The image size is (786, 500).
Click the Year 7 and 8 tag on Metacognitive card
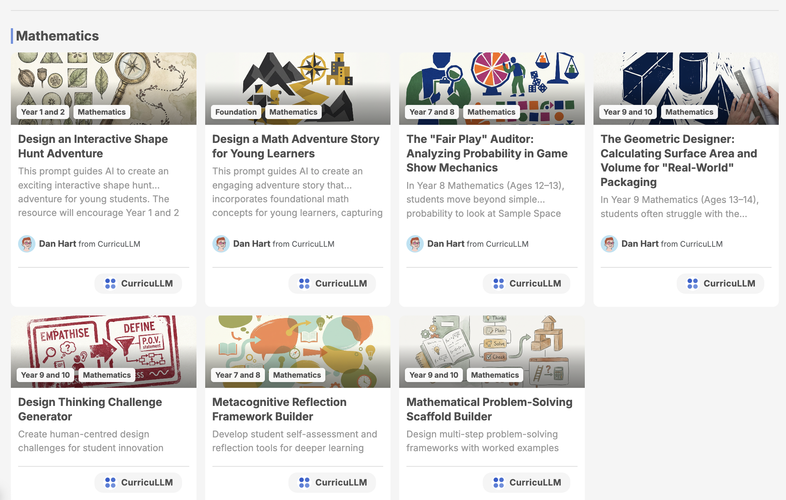click(x=237, y=375)
